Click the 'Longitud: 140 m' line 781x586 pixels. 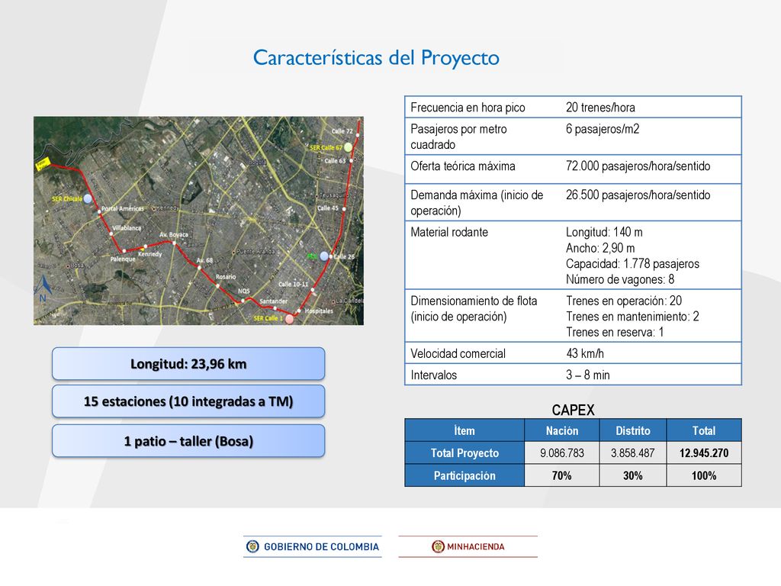pyautogui.click(x=604, y=232)
